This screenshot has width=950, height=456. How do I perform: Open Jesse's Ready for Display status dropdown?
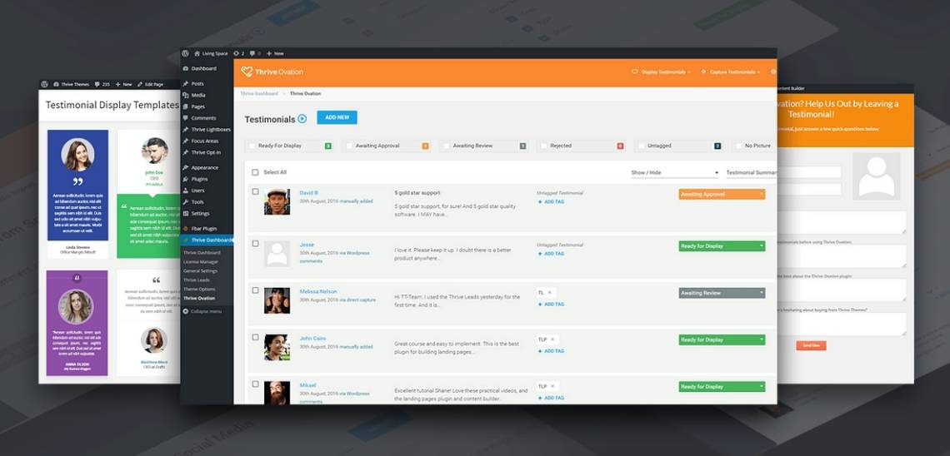click(722, 246)
